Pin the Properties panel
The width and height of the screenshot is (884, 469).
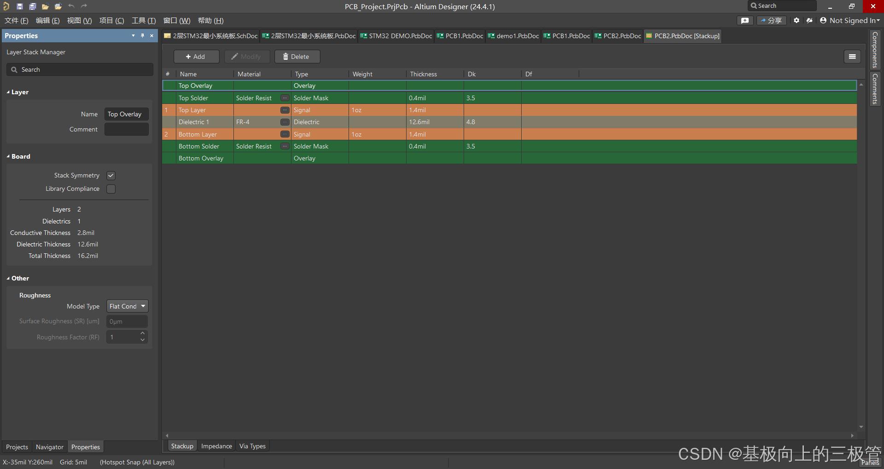tap(143, 35)
